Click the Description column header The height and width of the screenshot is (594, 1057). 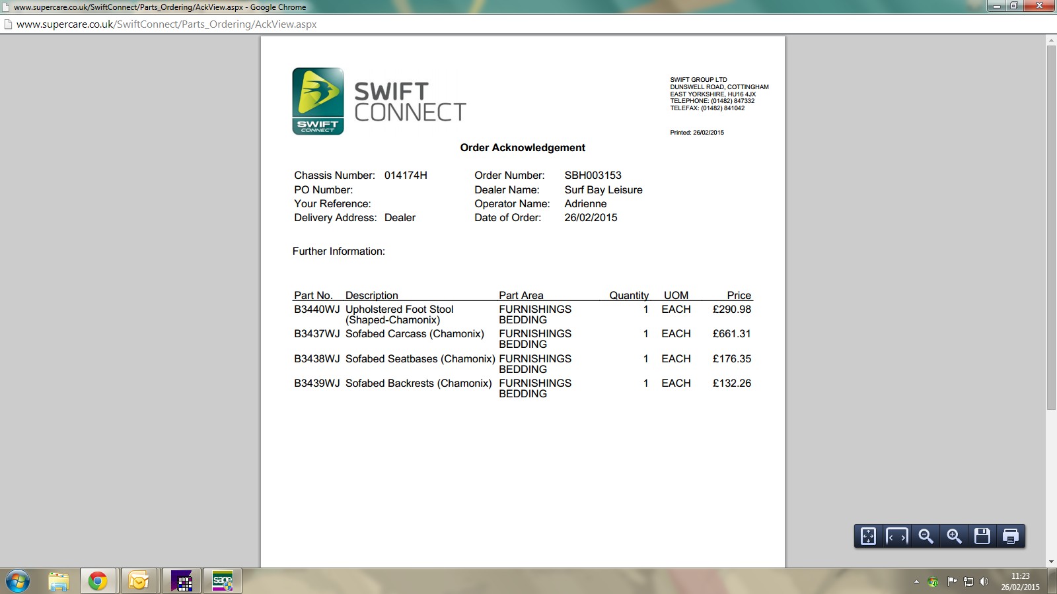(371, 296)
